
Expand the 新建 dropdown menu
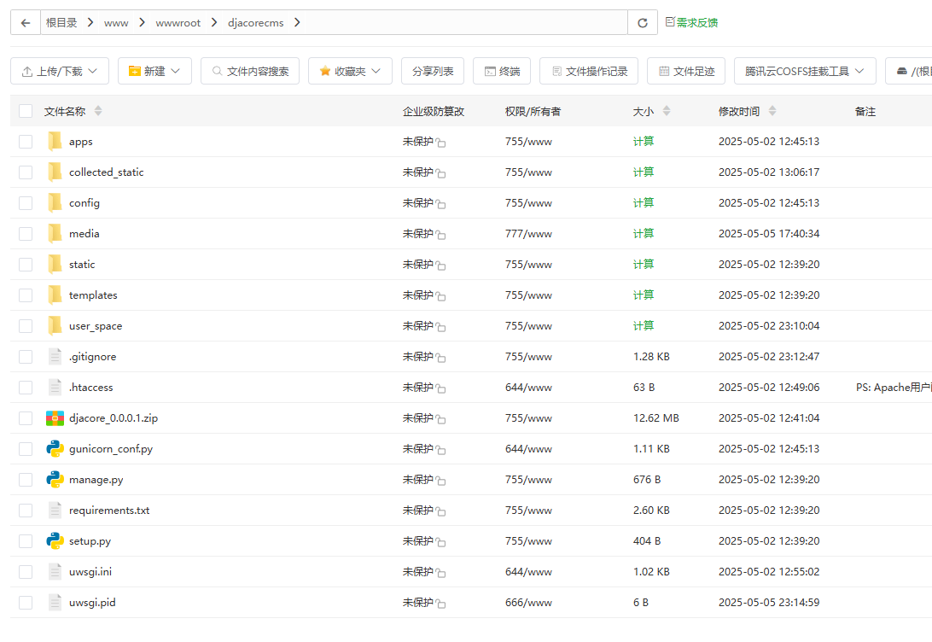[154, 72]
